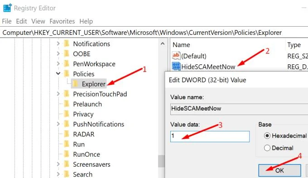Select the Prelaunch tree label
The width and height of the screenshot is (308, 178).
point(87,104)
